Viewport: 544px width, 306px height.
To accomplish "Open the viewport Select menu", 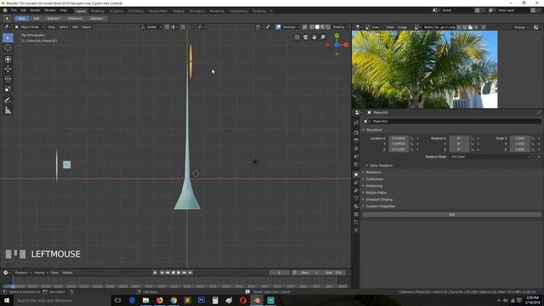I will (63, 27).
